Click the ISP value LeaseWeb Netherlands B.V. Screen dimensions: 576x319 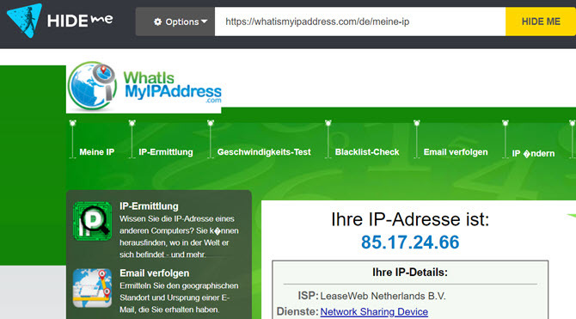(x=383, y=296)
